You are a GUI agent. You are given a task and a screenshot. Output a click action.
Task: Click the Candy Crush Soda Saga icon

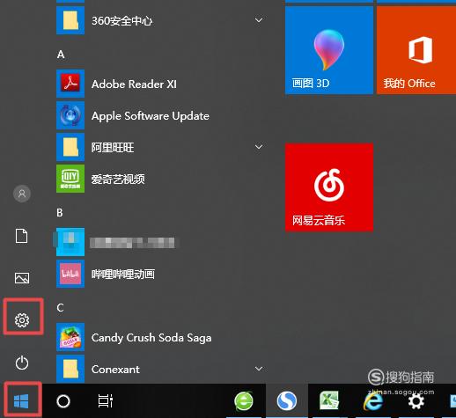click(70, 337)
